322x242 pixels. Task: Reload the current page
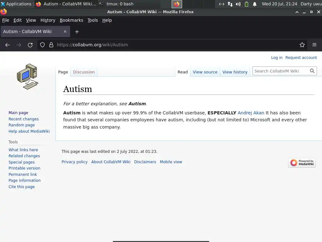coord(30,45)
